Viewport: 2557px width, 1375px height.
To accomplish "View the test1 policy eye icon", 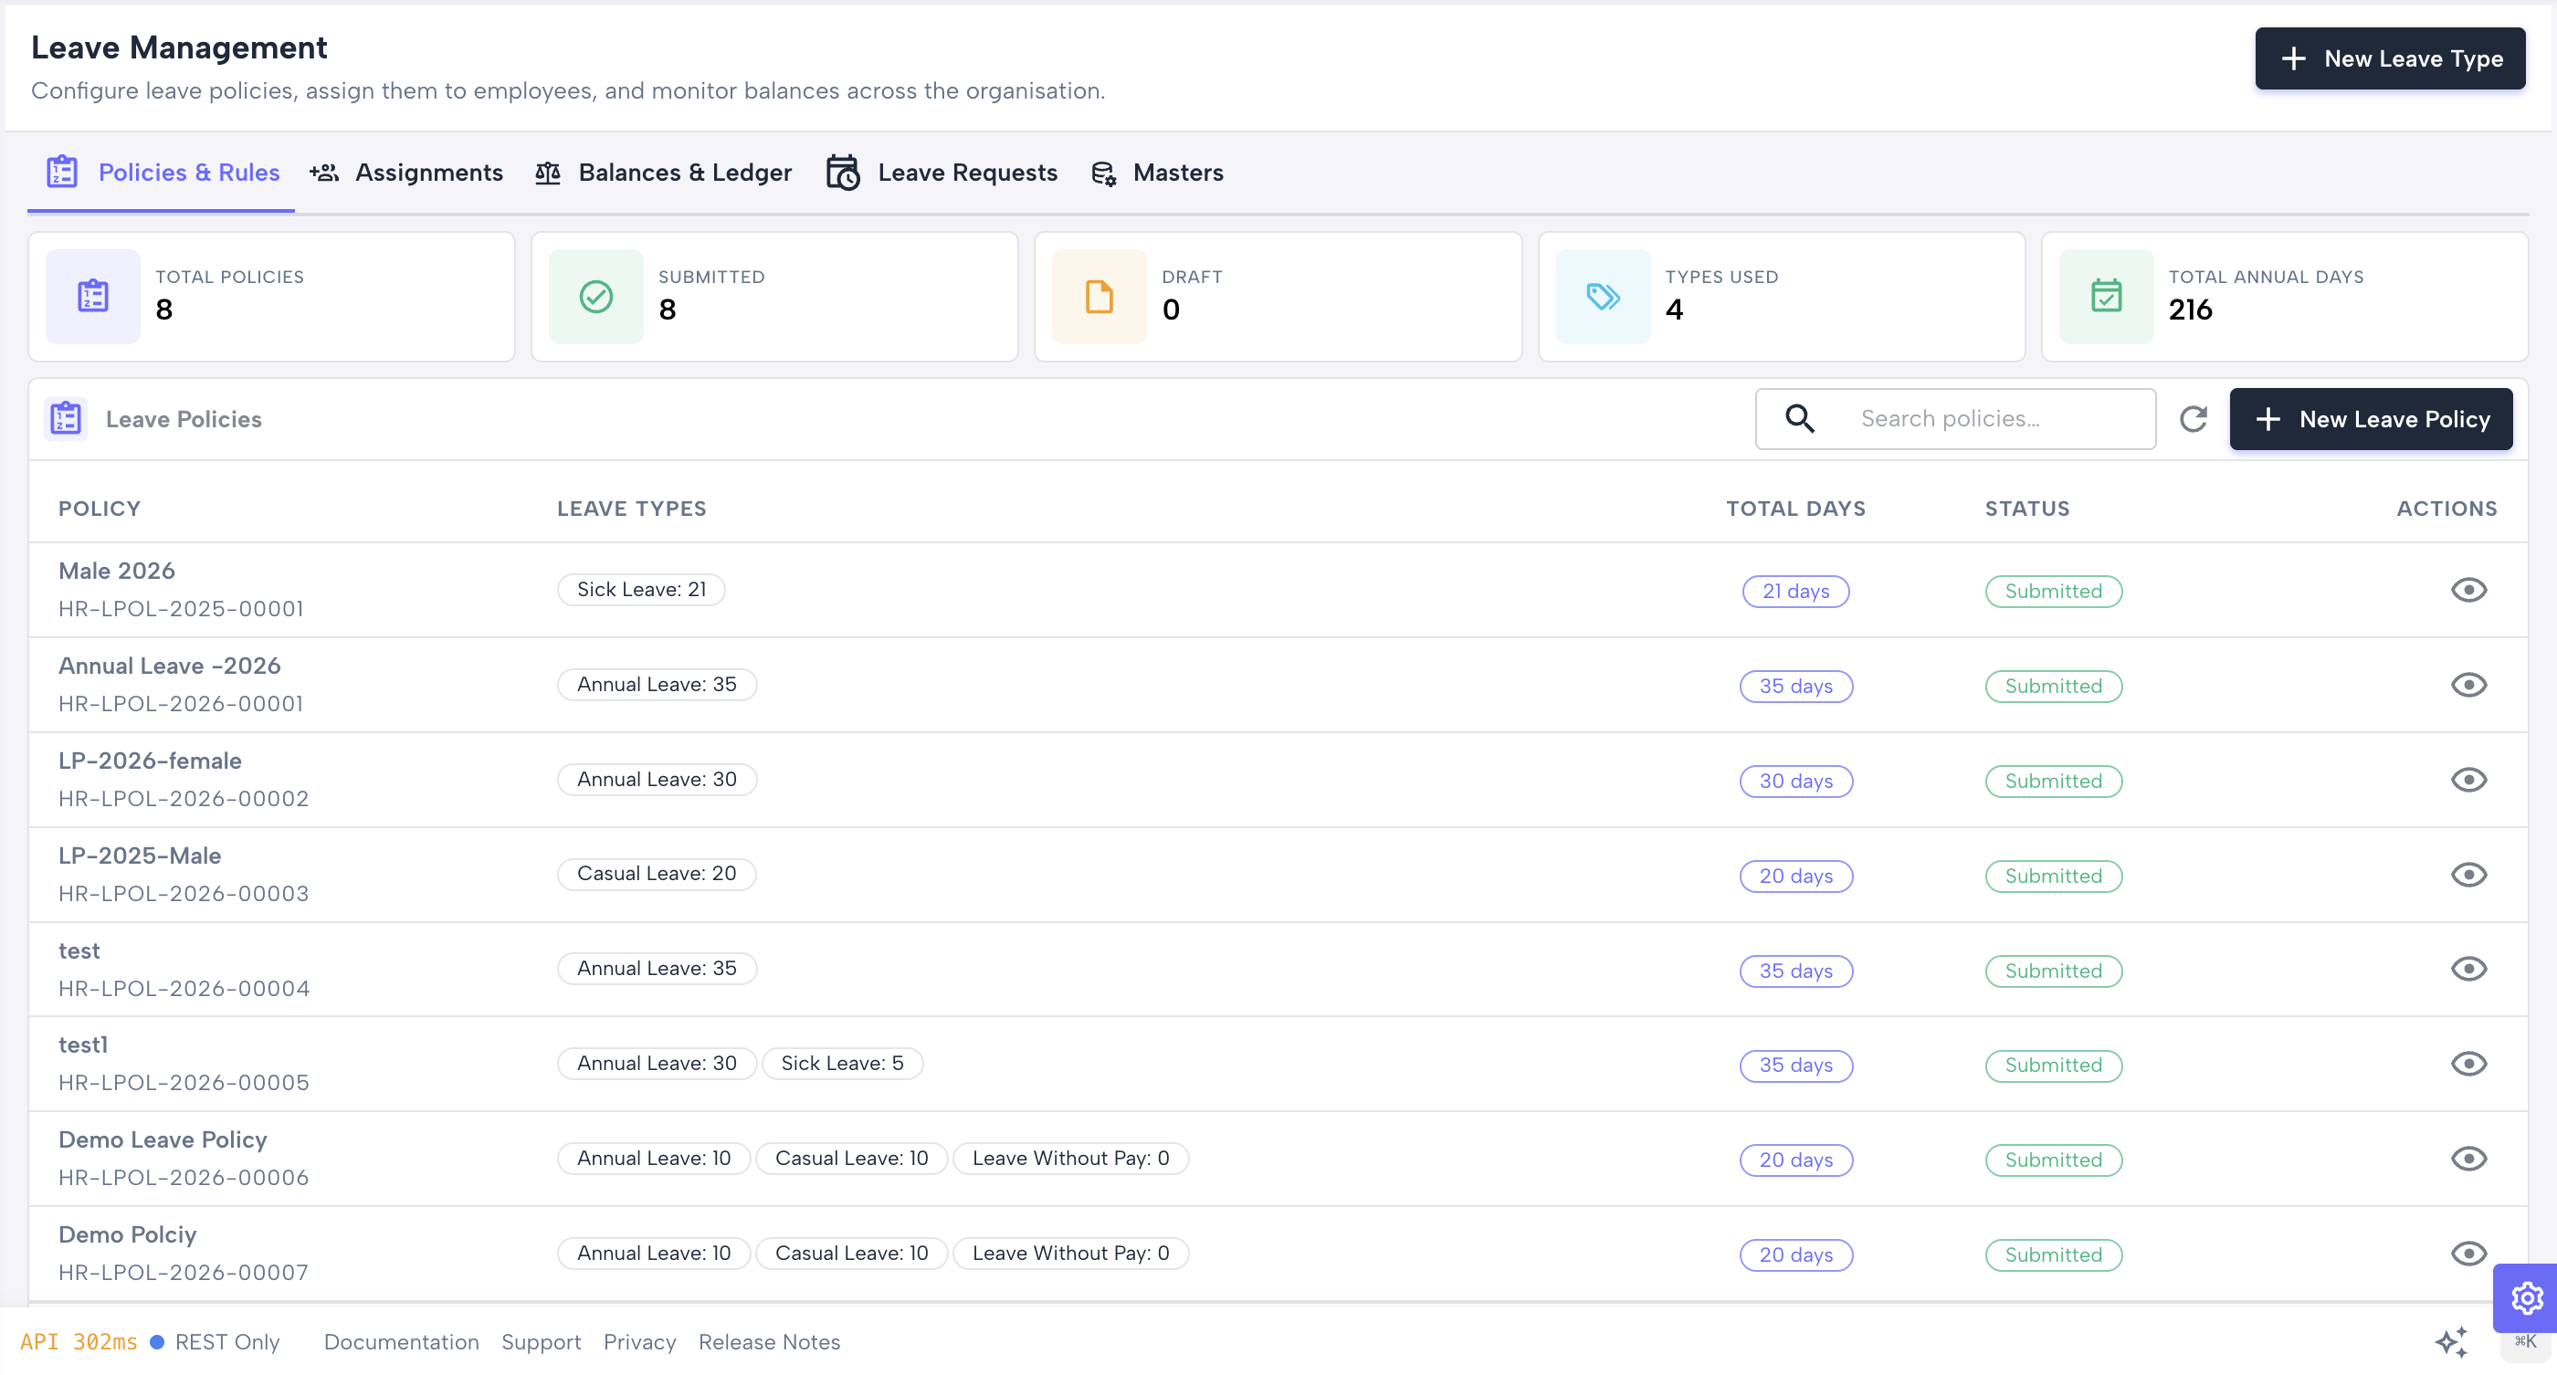I will tap(2468, 1064).
